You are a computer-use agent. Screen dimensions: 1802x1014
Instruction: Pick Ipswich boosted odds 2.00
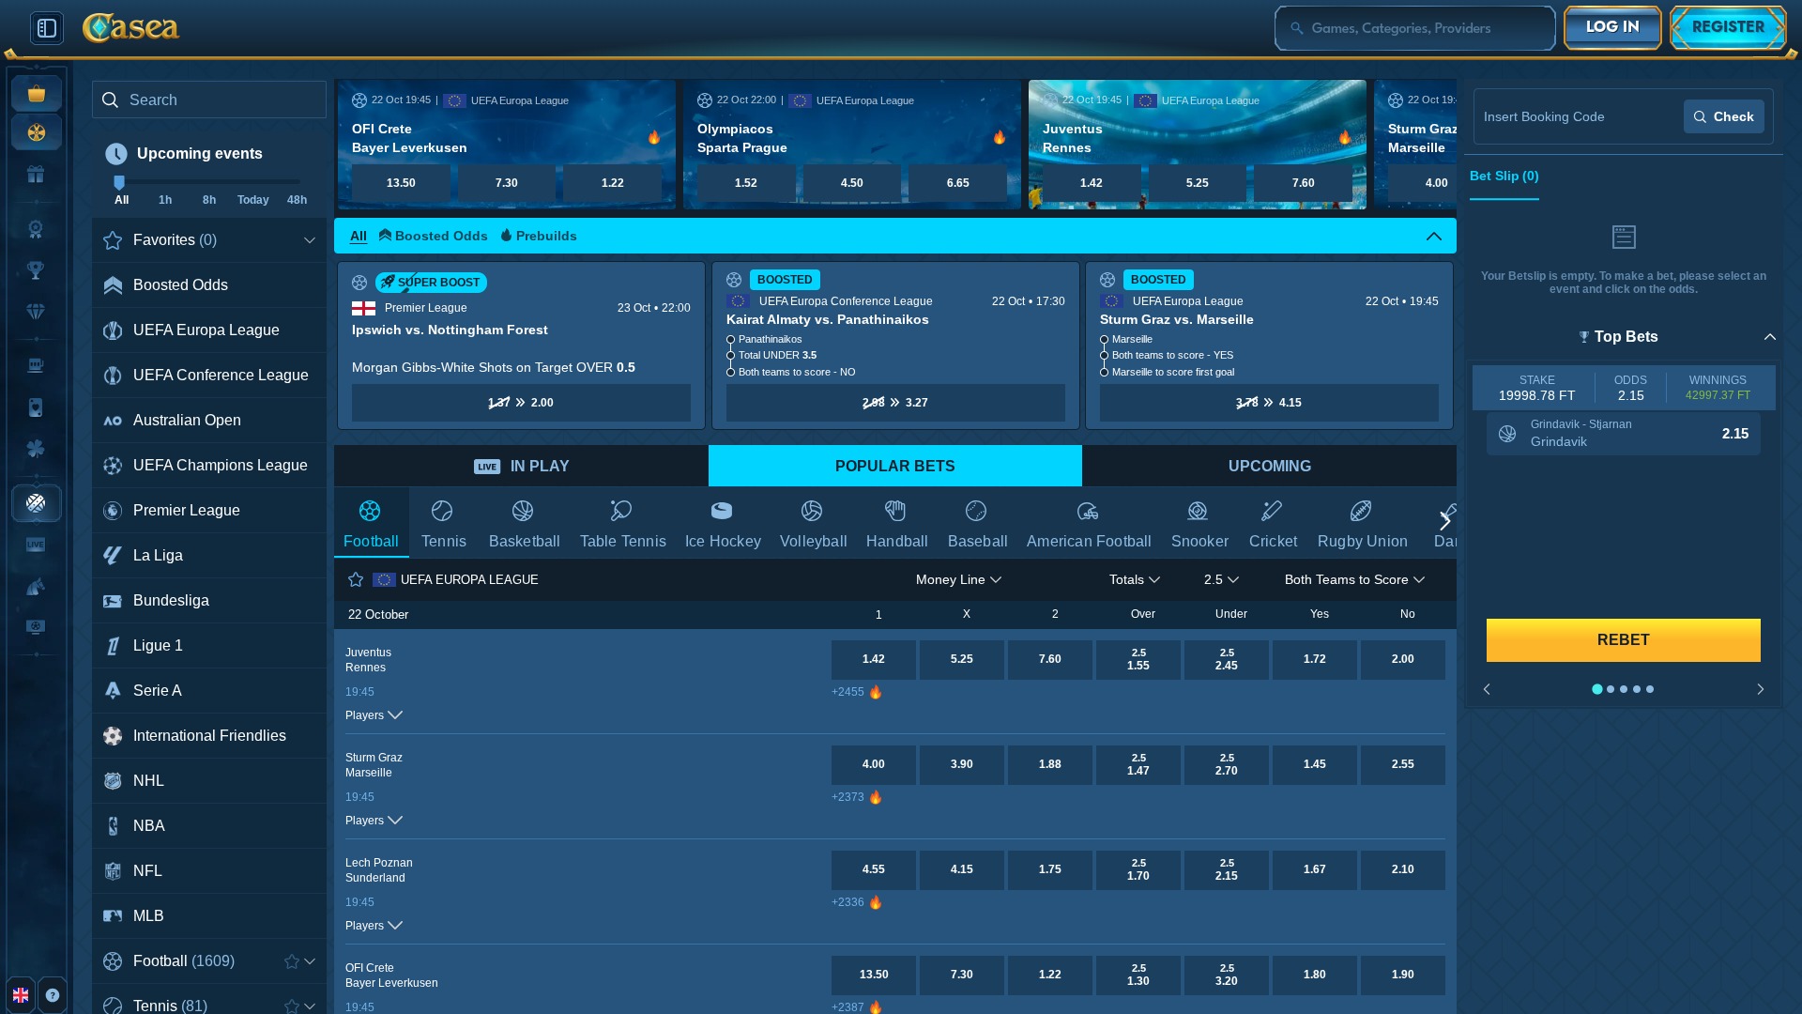click(521, 403)
